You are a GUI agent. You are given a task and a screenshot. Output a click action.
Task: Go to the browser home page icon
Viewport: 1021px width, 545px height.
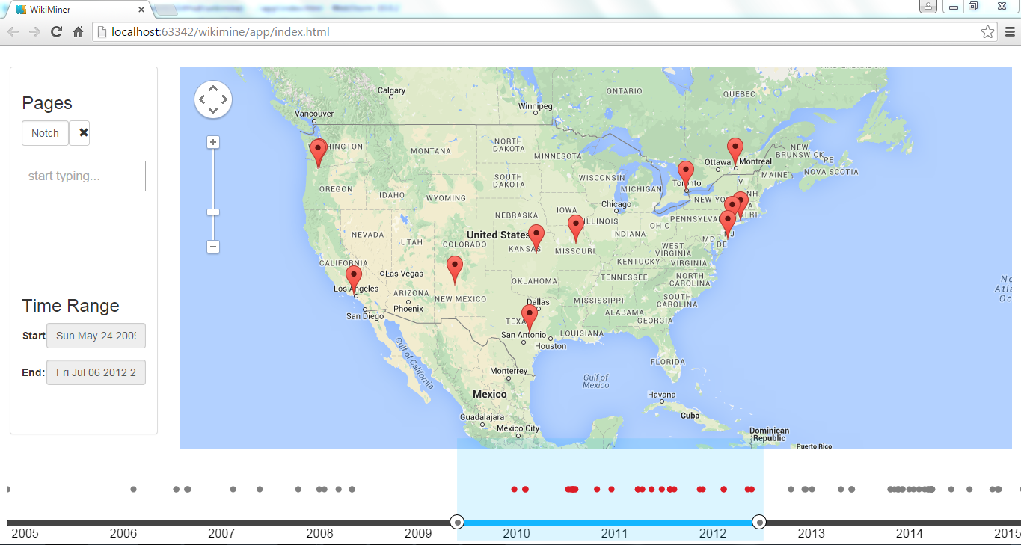[78, 32]
